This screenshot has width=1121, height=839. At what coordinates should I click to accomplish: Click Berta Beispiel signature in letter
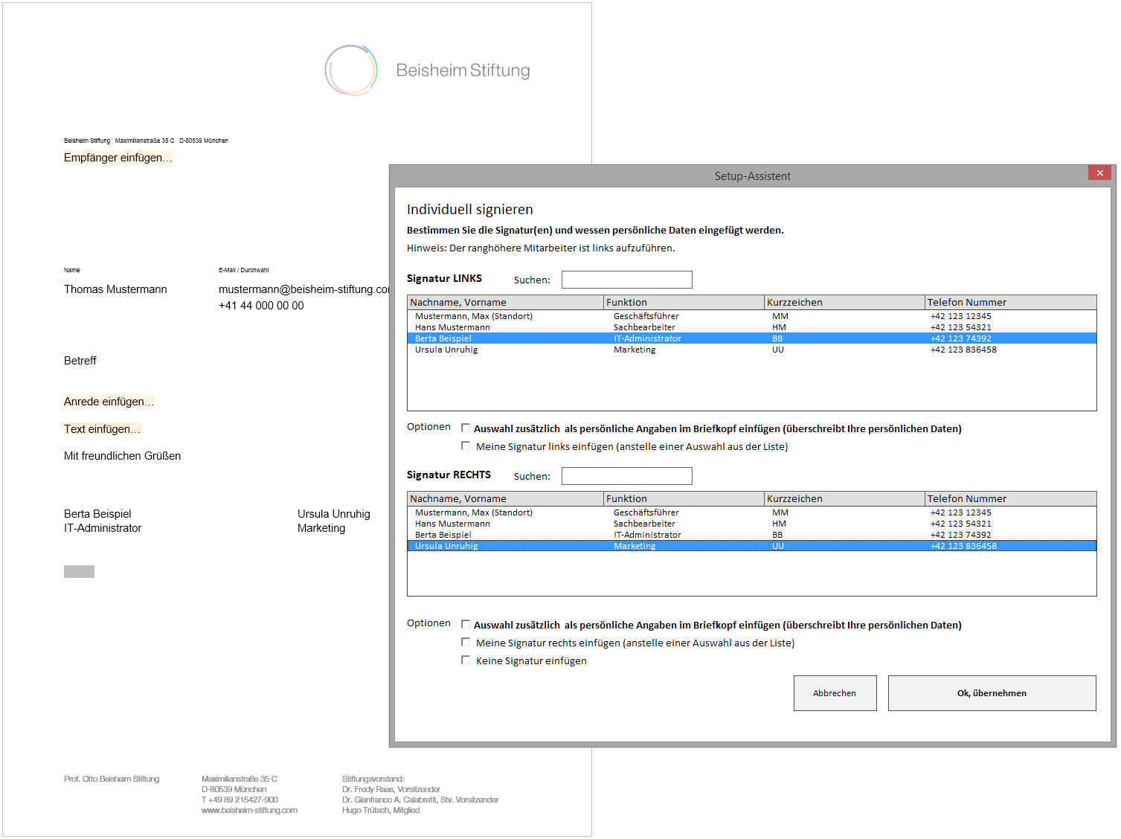click(97, 514)
